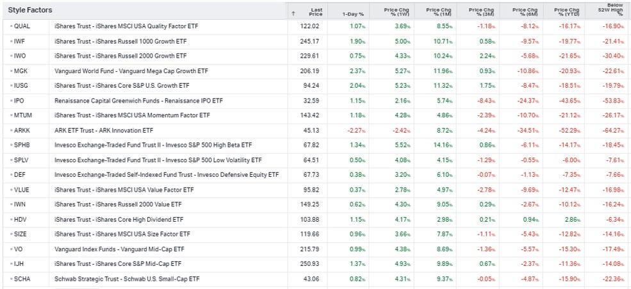Click MTUM ticker symbol
The width and height of the screenshot is (631, 289).
coord(23,115)
